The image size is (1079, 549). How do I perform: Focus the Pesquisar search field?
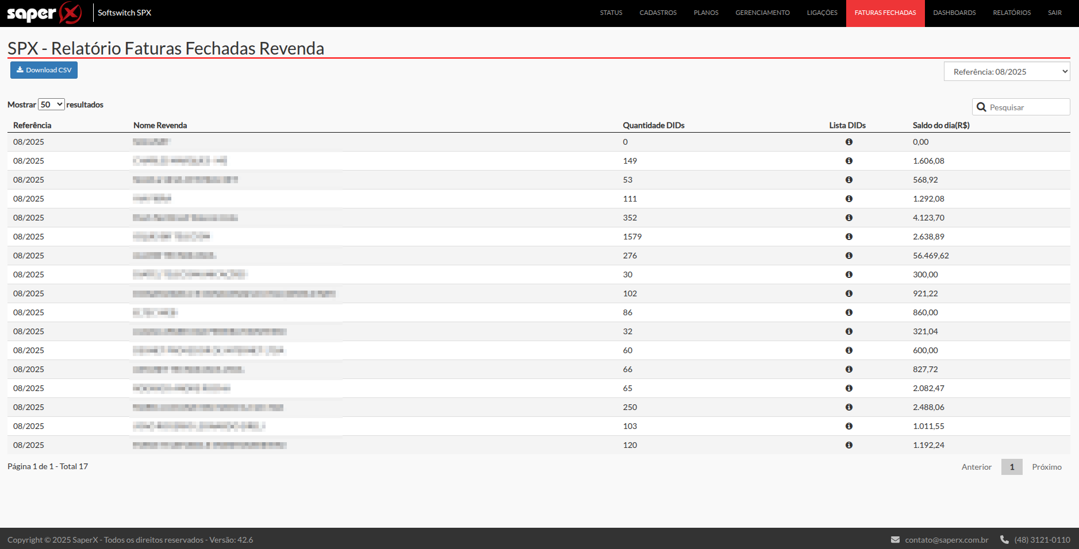tap(1021, 107)
